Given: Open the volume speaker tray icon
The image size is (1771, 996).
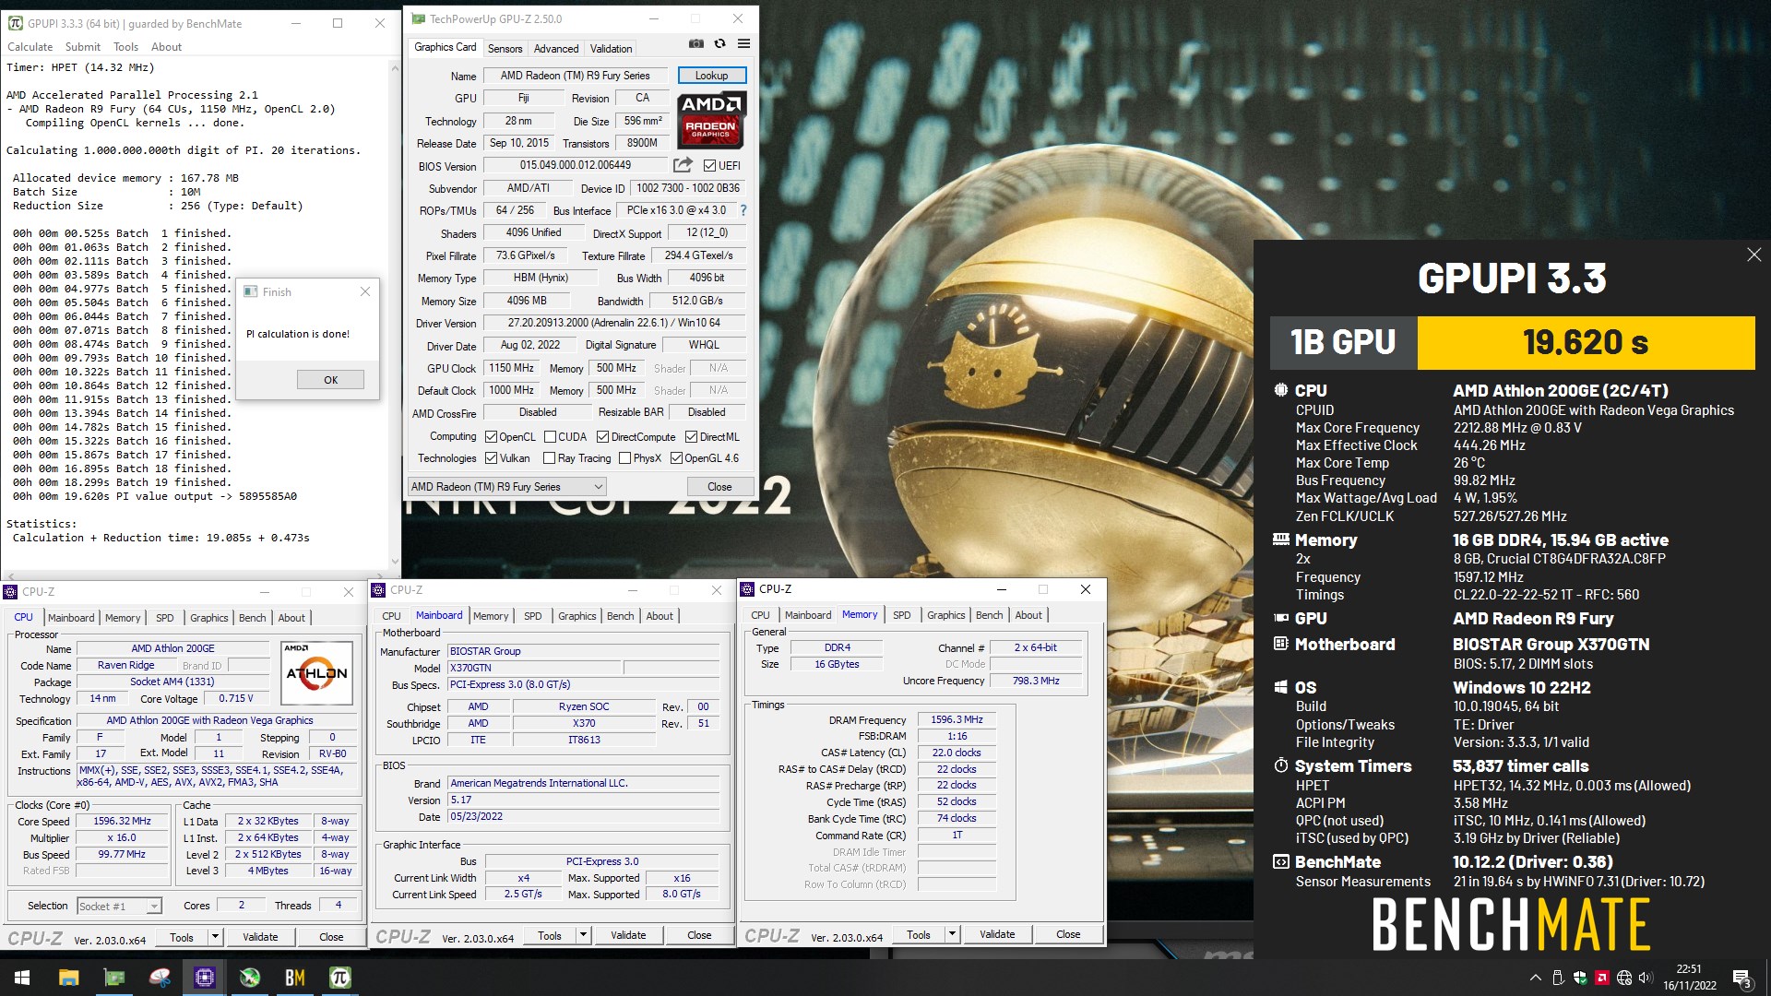Looking at the screenshot, I should pos(1646,978).
